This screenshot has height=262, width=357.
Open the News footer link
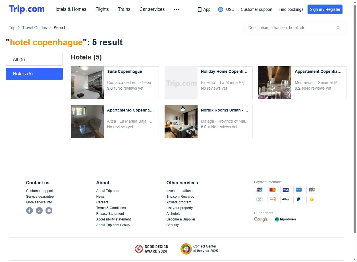tap(100, 197)
